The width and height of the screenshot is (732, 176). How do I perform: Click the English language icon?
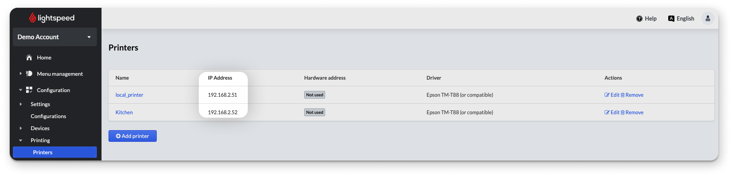(x=671, y=19)
